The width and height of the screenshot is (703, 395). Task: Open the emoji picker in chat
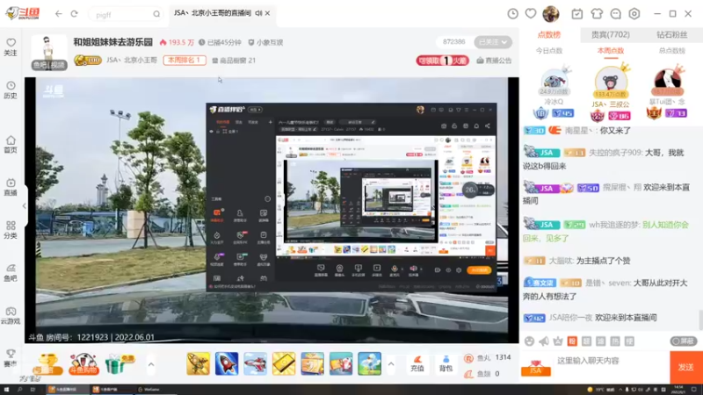[529, 341]
